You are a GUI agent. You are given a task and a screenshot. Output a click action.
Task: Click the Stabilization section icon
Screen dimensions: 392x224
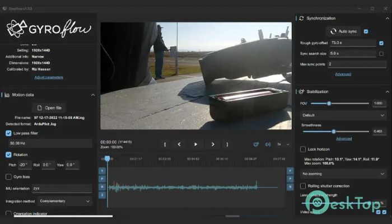[301, 92]
